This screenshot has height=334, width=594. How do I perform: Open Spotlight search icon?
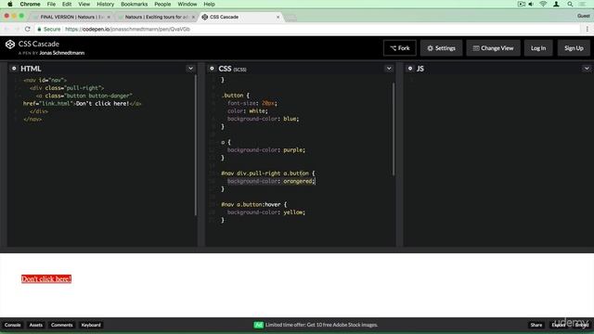click(570, 4)
